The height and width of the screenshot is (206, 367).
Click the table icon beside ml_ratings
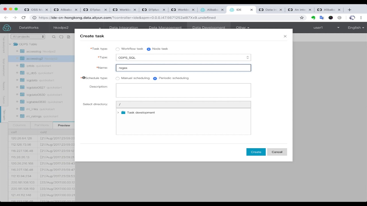22,116
